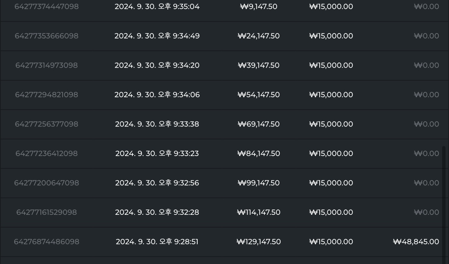Select transaction ID 64277256377098
Screen dimensions: 449x264
[46, 124]
